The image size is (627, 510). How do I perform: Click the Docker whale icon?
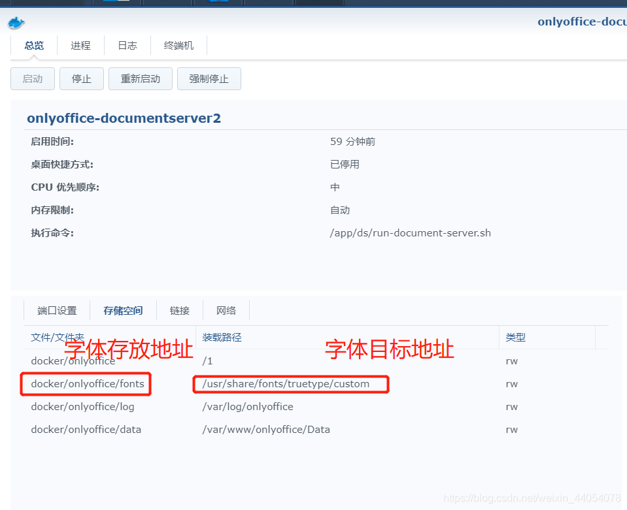(x=16, y=22)
